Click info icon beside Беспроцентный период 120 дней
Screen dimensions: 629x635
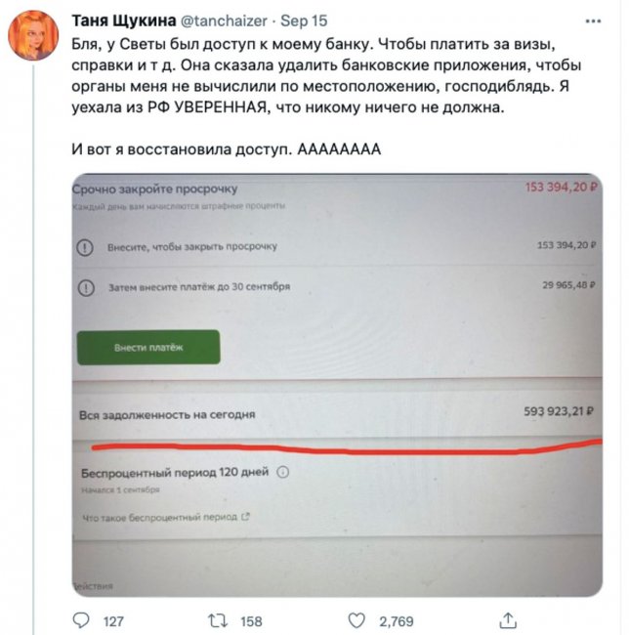click(x=282, y=472)
